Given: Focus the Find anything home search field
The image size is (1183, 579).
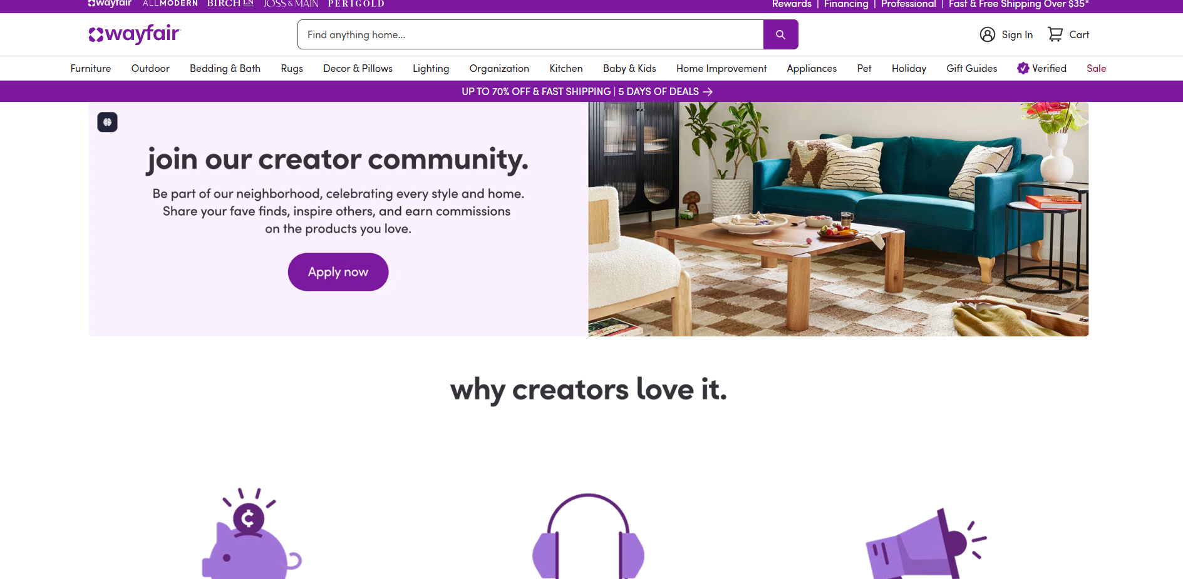Looking at the screenshot, I should tap(530, 34).
